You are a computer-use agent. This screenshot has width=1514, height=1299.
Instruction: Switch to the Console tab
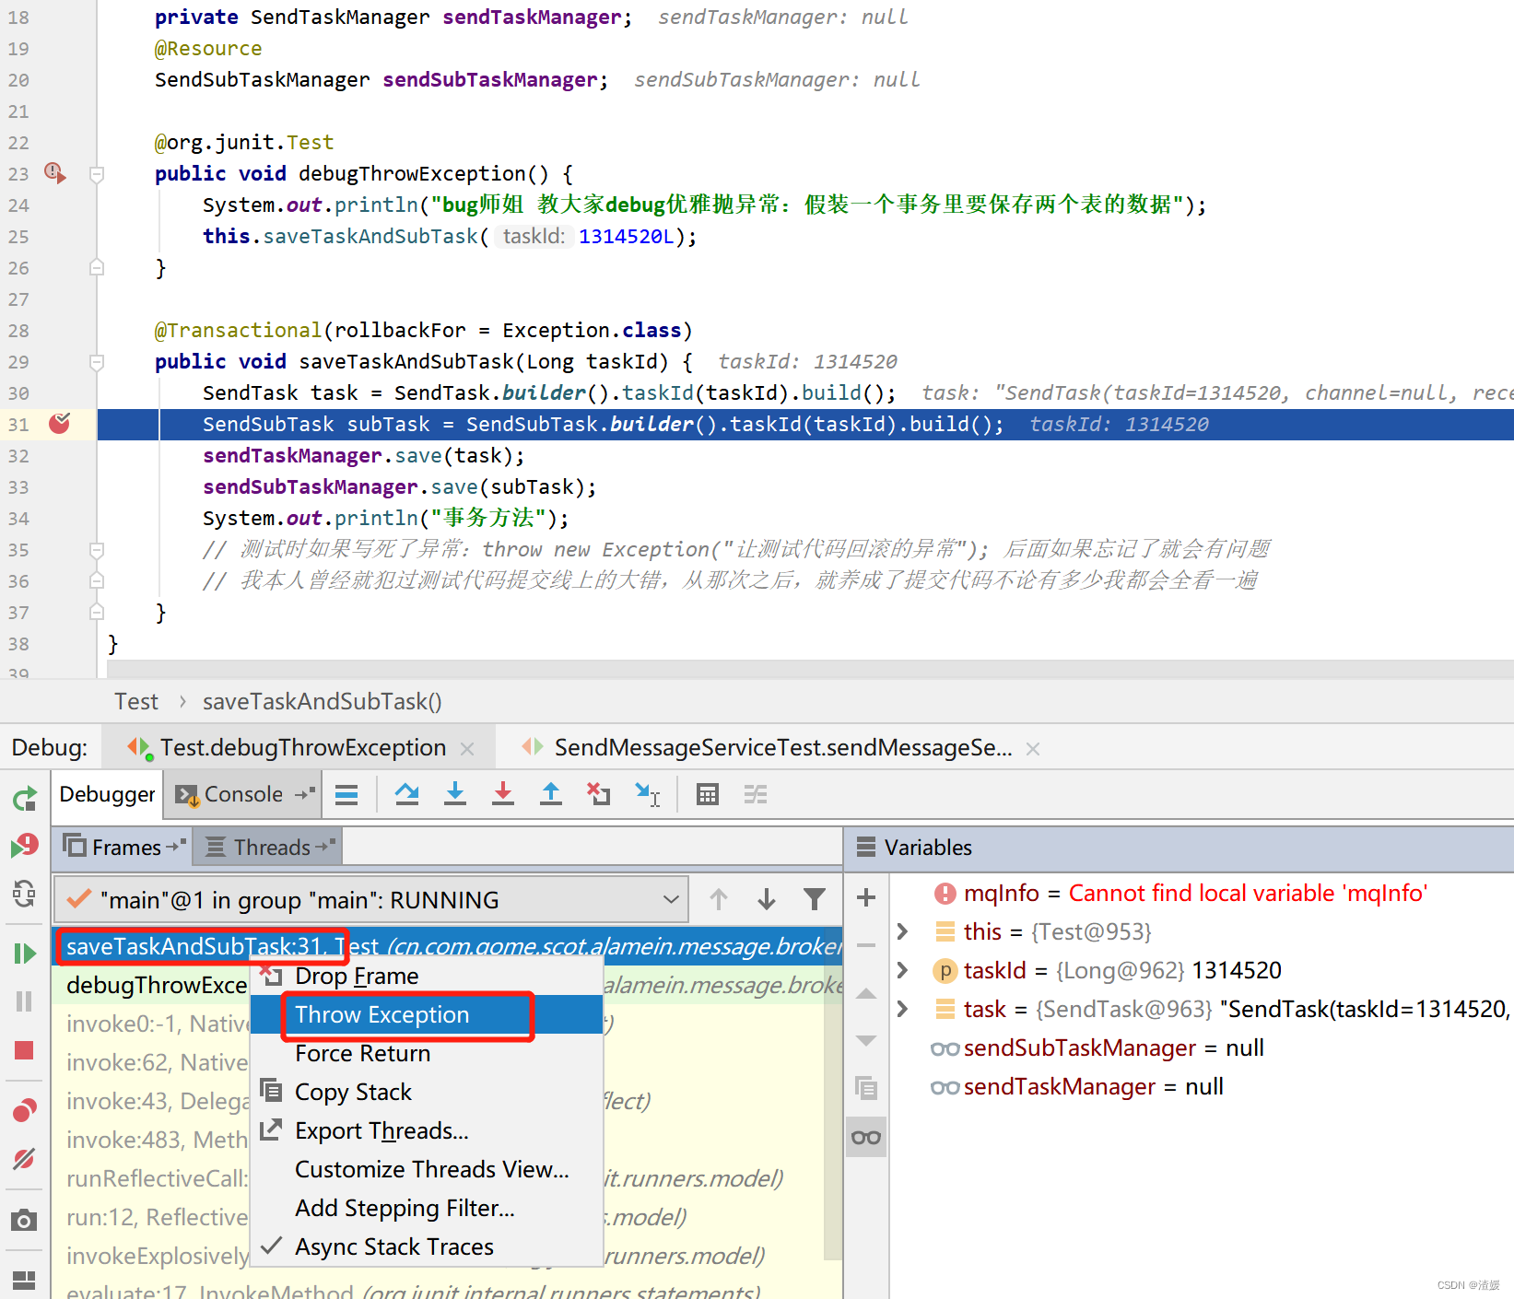(x=241, y=793)
